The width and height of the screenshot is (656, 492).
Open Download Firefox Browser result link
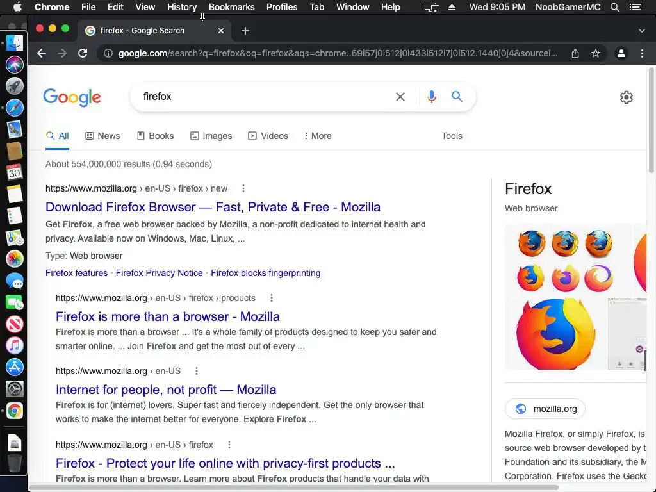213,207
